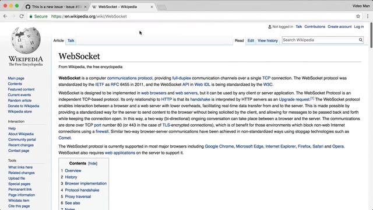Jump to Proxy traversal section
Screen dimensions: 373x210
coord(78,197)
